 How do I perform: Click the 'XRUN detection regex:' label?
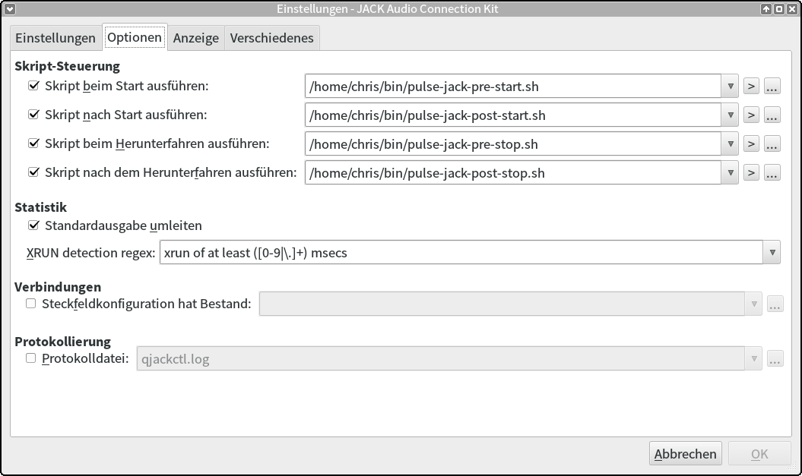click(90, 253)
